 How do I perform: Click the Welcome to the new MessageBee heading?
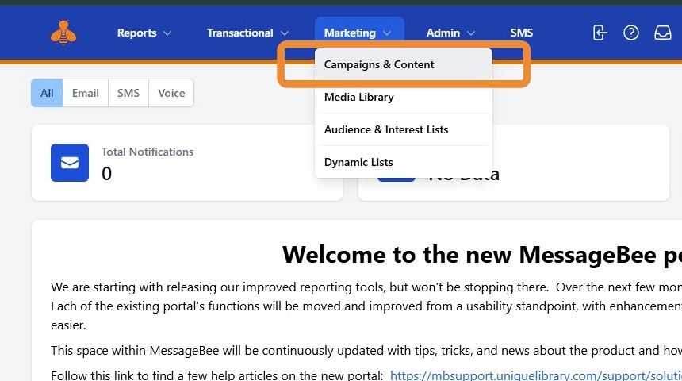(482, 254)
